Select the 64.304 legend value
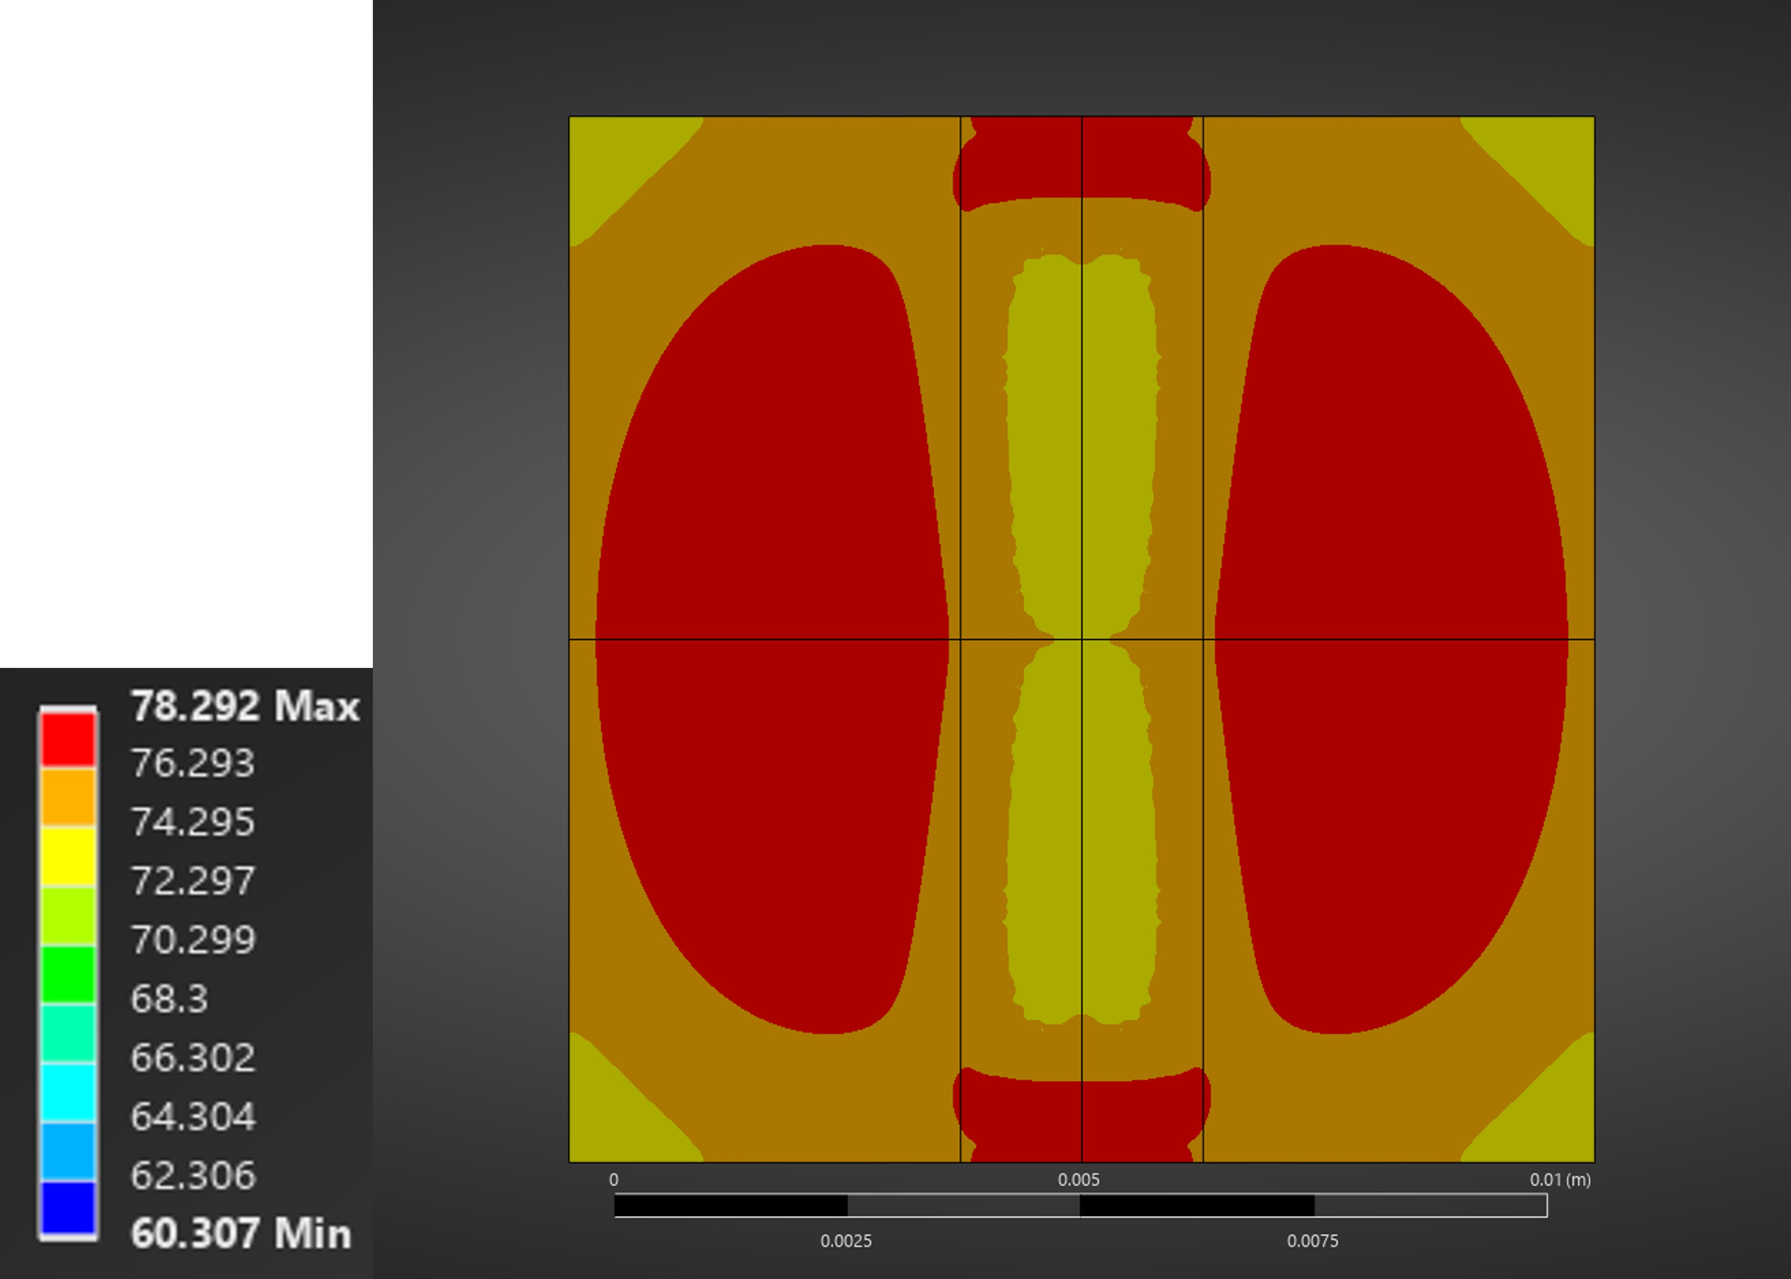 (x=193, y=1117)
